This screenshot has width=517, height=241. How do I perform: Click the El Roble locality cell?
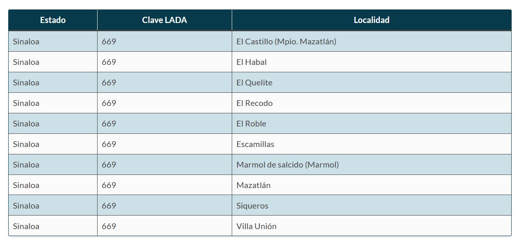[251, 124]
